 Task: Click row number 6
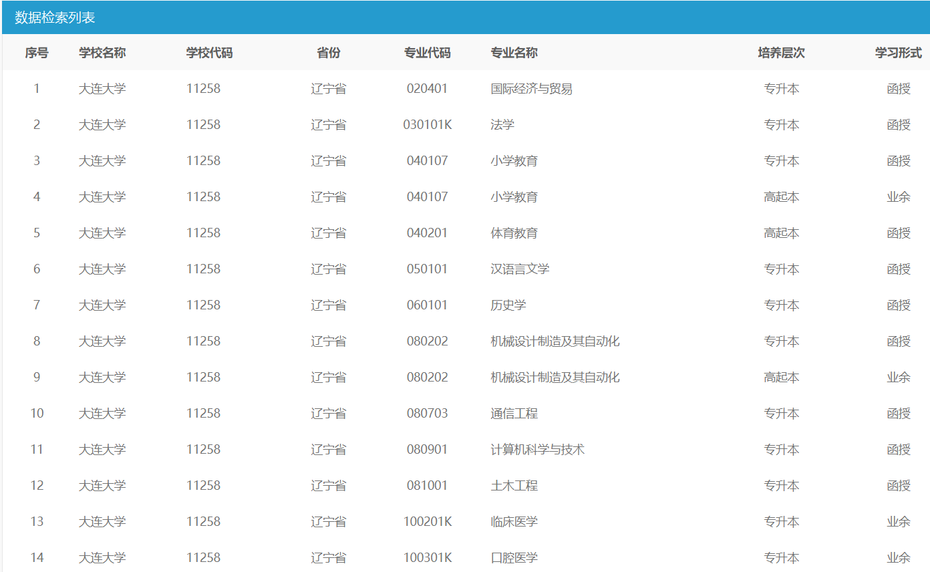37,269
